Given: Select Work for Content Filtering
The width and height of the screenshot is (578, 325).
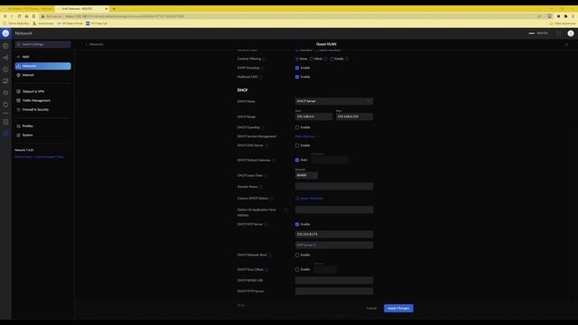Looking at the screenshot, I should point(312,59).
